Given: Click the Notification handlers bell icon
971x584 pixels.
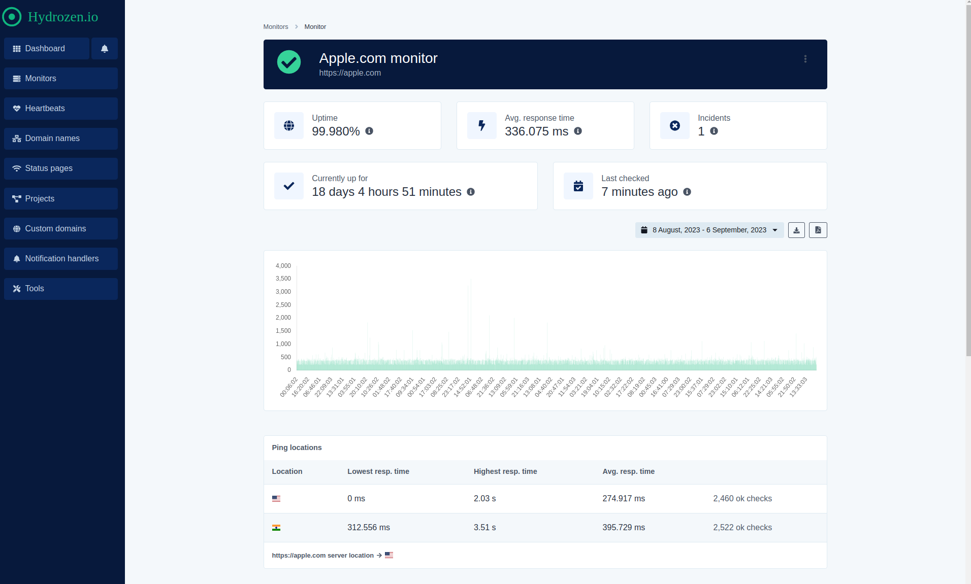Looking at the screenshot, I should coord(17,259).
